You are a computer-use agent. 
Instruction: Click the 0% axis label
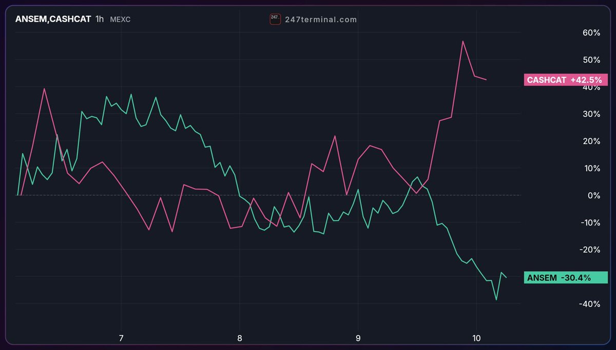(593, 196)
